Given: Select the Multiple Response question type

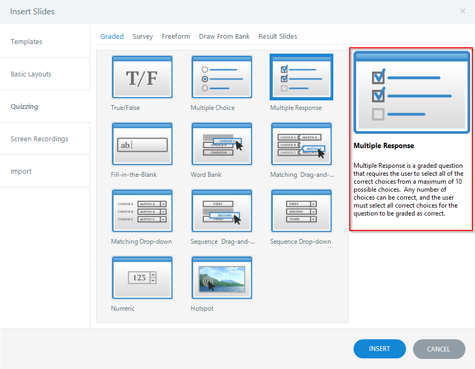Looking at the screenshot, I should coord(301,77).
